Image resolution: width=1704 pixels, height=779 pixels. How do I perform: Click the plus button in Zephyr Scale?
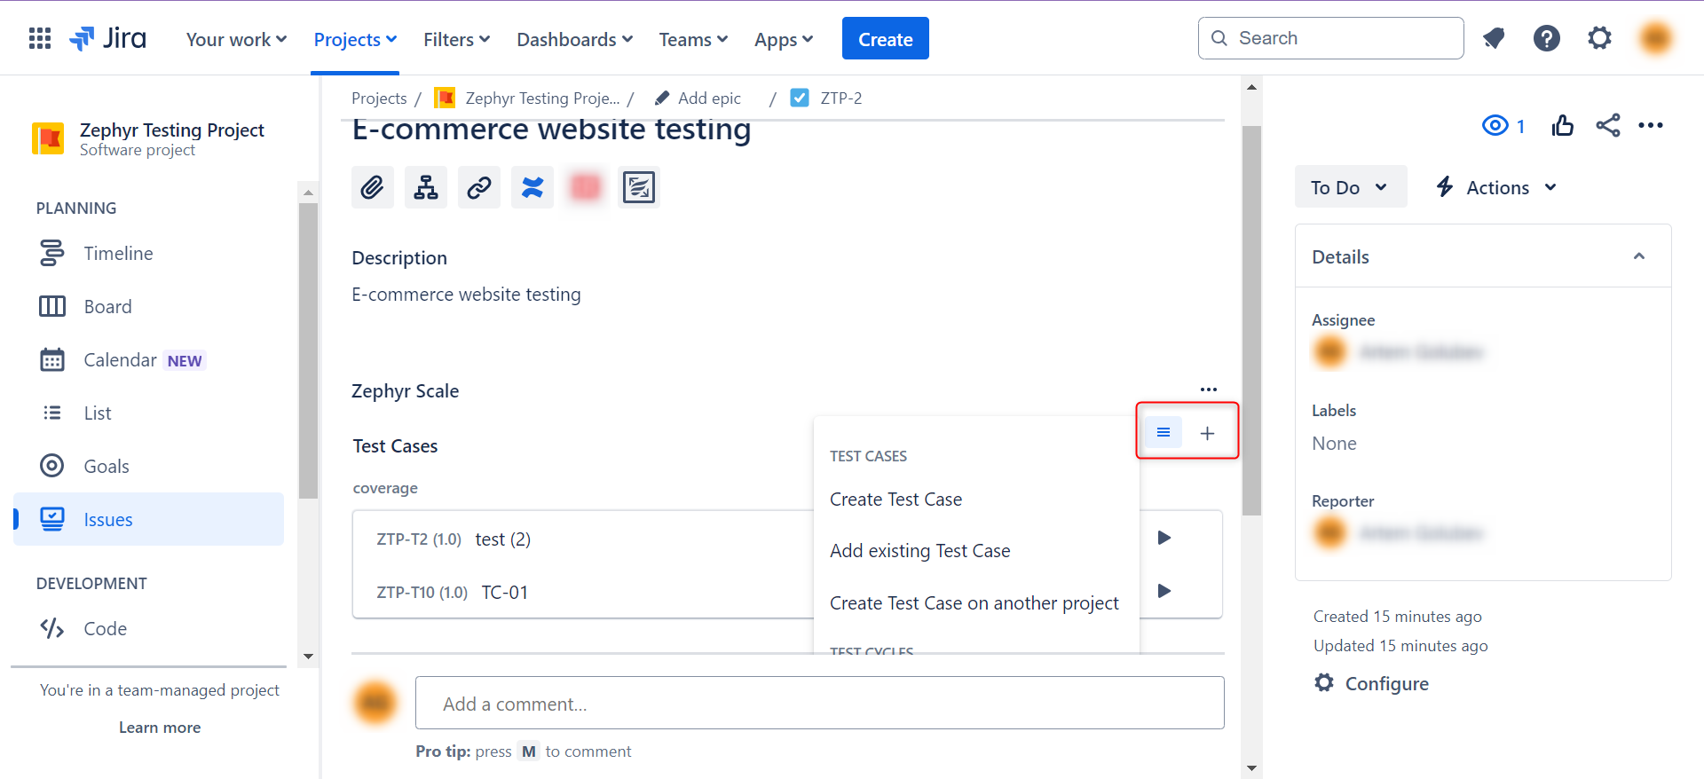[1207, 433]
